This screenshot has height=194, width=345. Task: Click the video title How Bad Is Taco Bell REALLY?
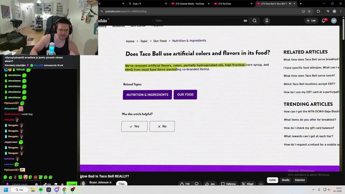pyautogui.click(x=105, y=176)
